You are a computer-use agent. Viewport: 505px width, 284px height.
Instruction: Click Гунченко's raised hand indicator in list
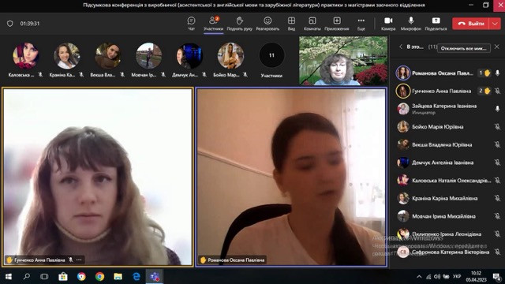pos(484,92)
